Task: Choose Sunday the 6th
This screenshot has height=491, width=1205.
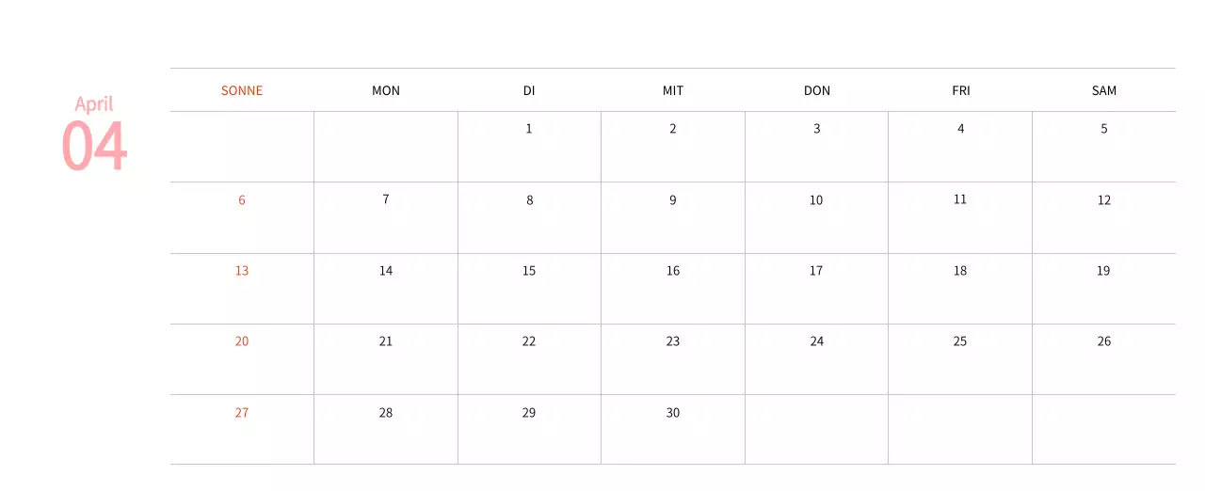Action: coord(242,200)
